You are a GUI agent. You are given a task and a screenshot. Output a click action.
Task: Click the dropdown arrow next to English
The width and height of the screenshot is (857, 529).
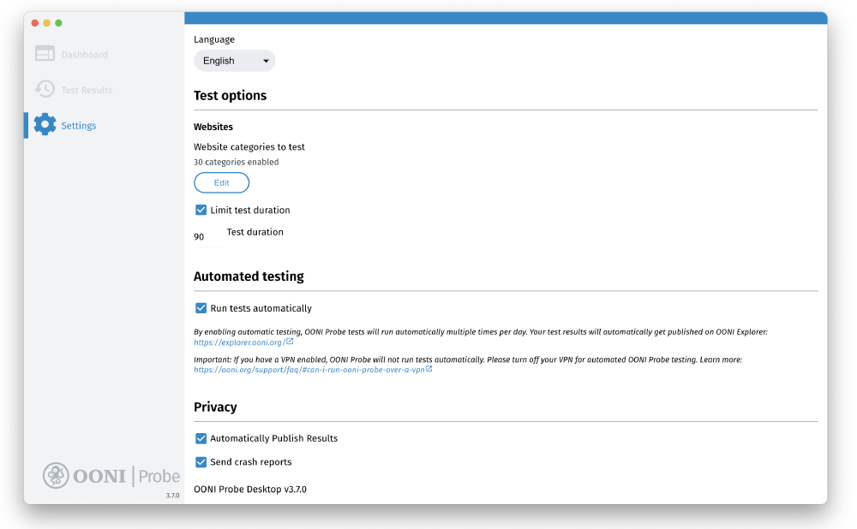coord(266,60)
